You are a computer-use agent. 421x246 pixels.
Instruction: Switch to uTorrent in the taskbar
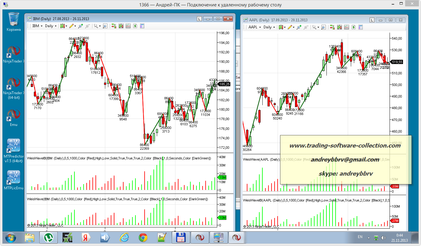tap(48, 237)
